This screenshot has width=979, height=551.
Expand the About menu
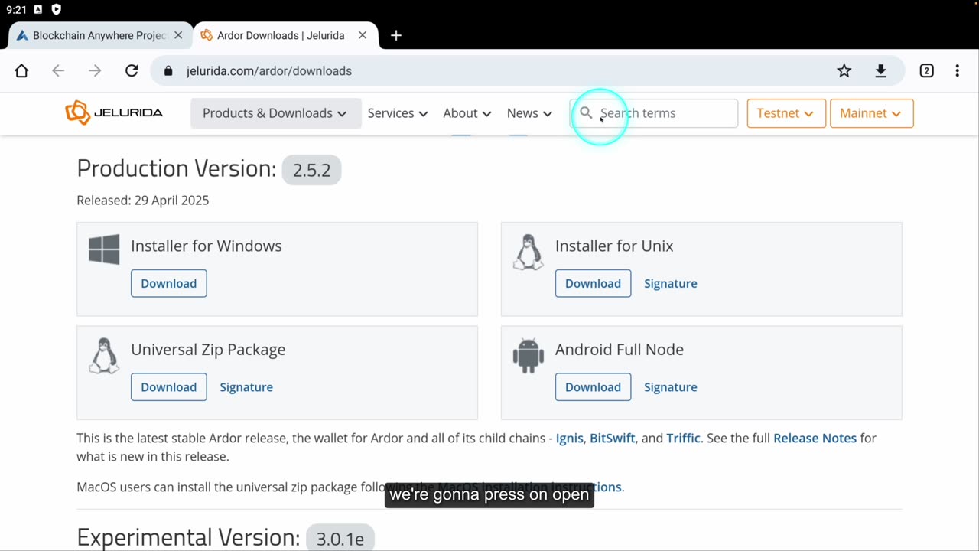[x=467, y=113]
